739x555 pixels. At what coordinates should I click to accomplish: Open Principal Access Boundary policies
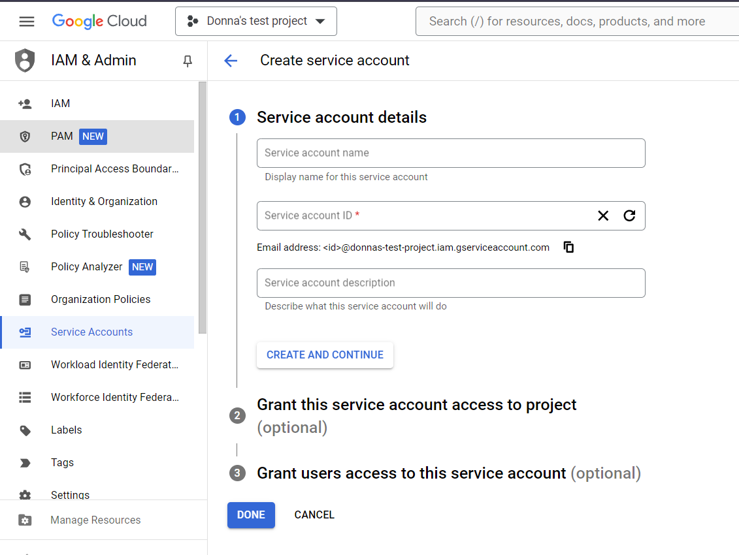click(97, 168)
